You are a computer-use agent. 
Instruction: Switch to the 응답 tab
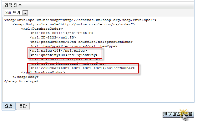(x=23, y=106)
